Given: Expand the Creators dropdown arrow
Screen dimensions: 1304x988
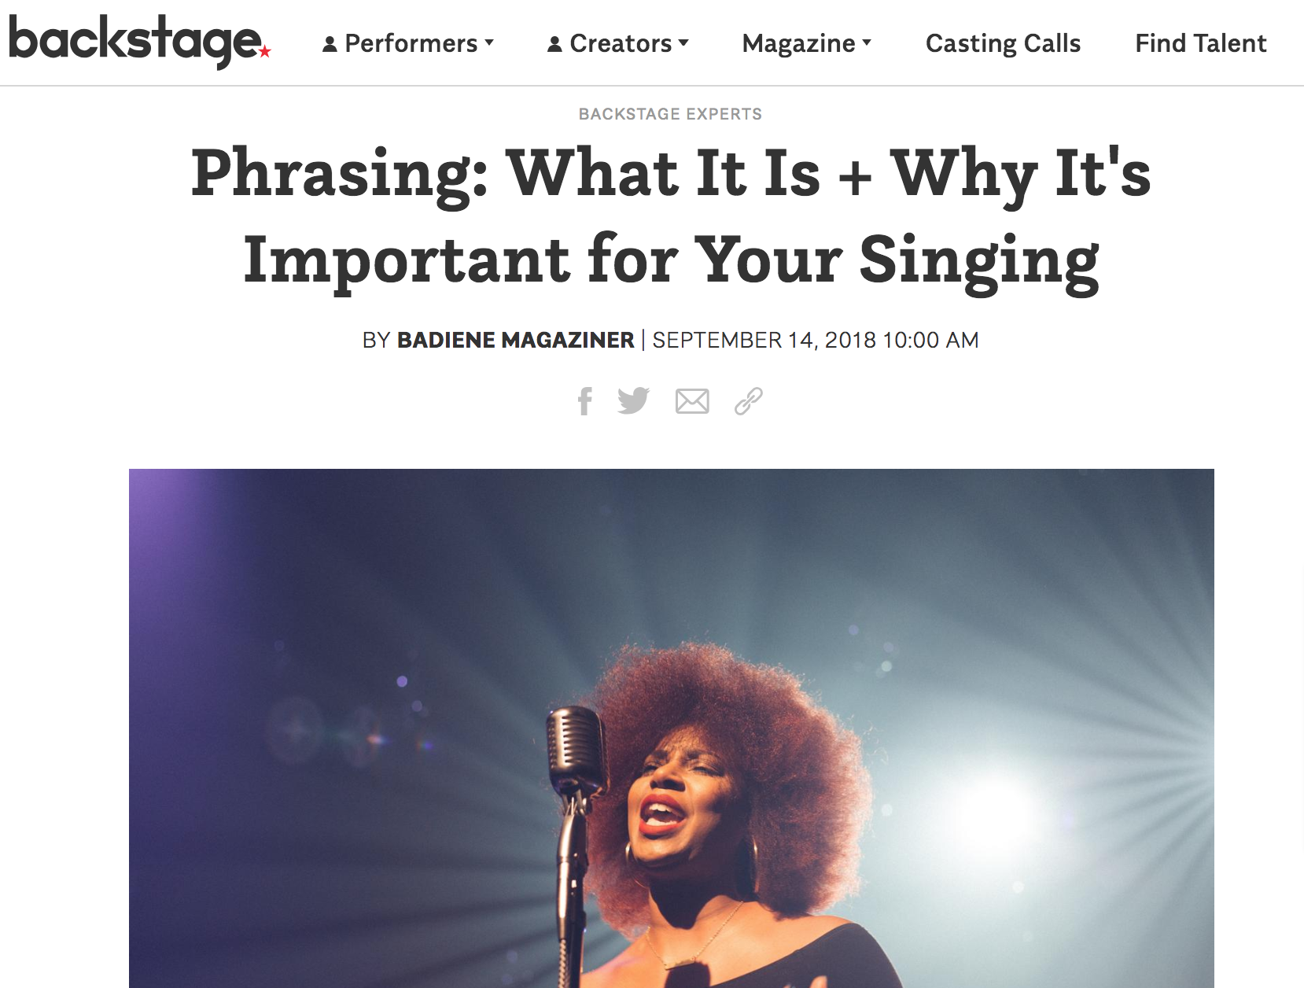Looking at the screenshot, I should pyautogui.click(x=683, y=42).
